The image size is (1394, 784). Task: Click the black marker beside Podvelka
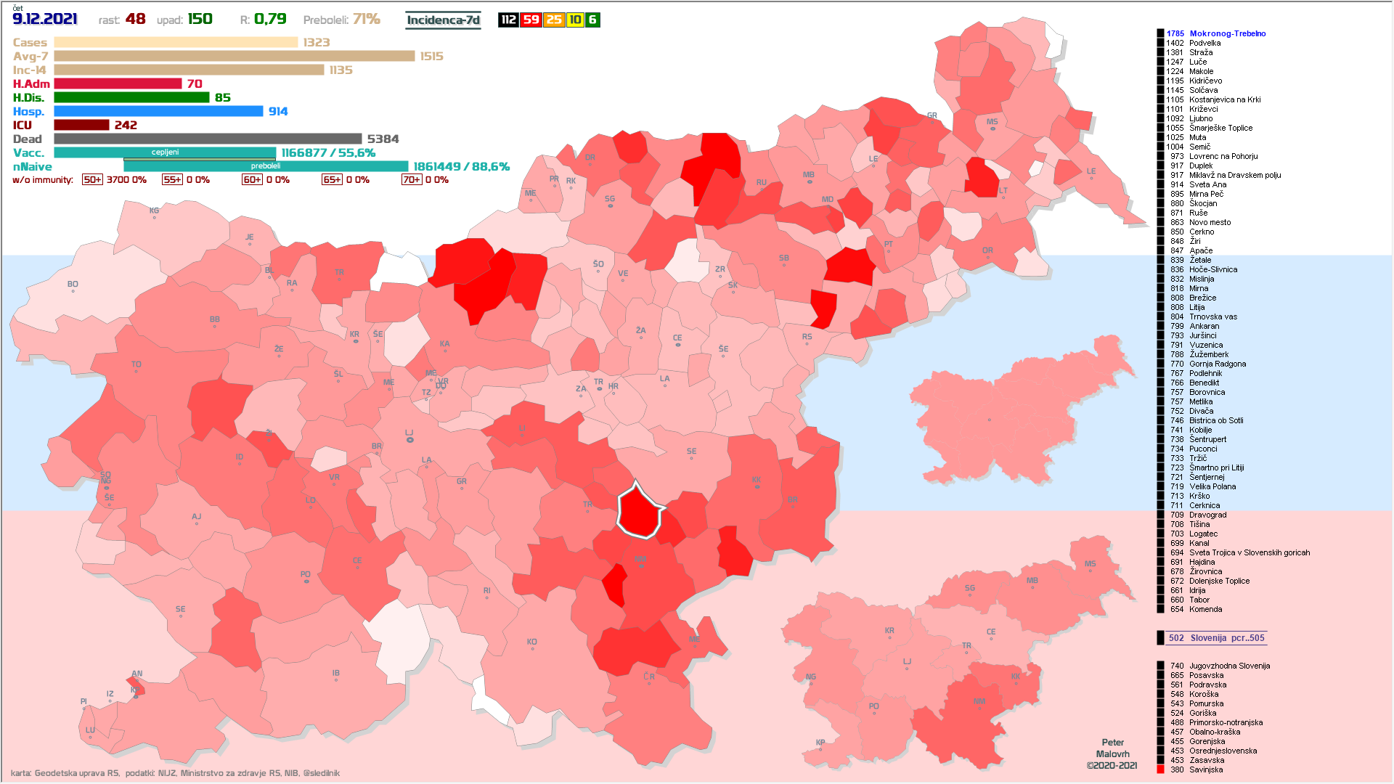[1160, 43]
